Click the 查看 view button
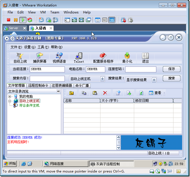The height and width of the screenshot is (177, 190). [x=155, y=93]
